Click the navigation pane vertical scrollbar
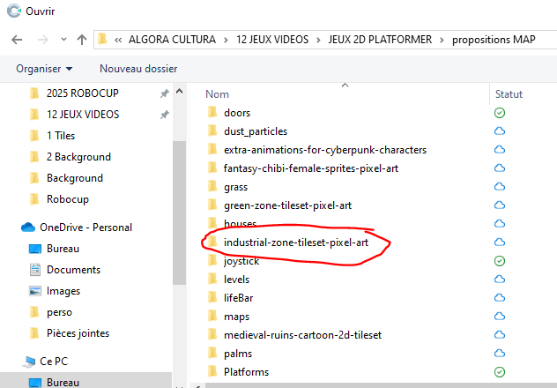 180,213
